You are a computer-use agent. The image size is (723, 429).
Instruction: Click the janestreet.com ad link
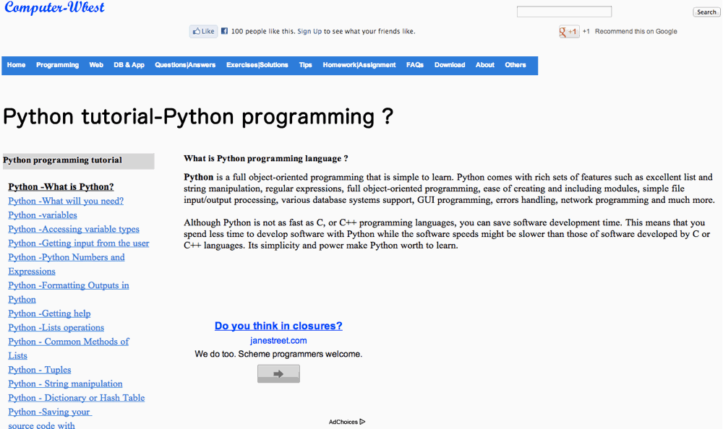click(278, 340)
